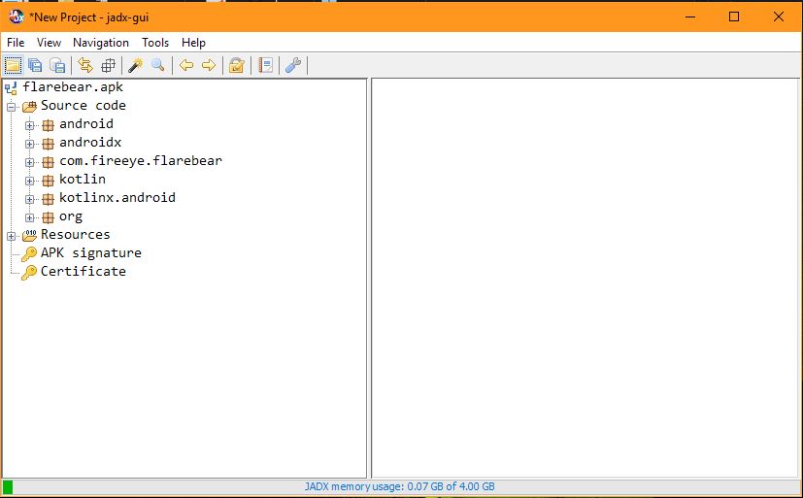The height and width of the screenshot is (498, 803).
Task: Maximize the jadx-gui window
Action: [734, 17]
